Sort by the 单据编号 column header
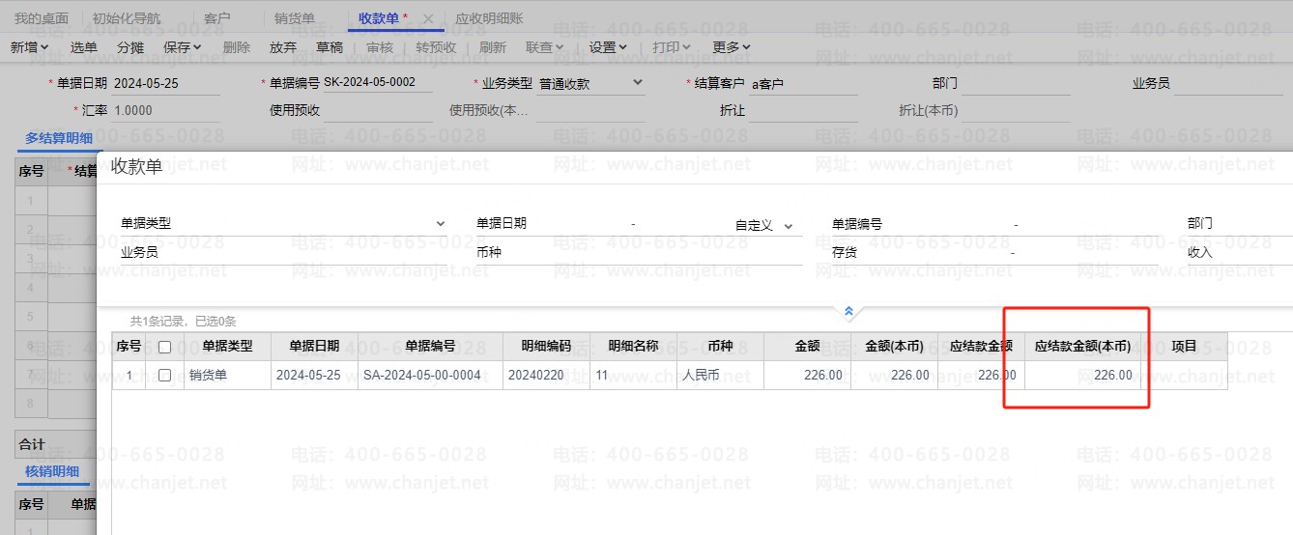Viewport: 1293px width, 535px height. coord(430,347)
